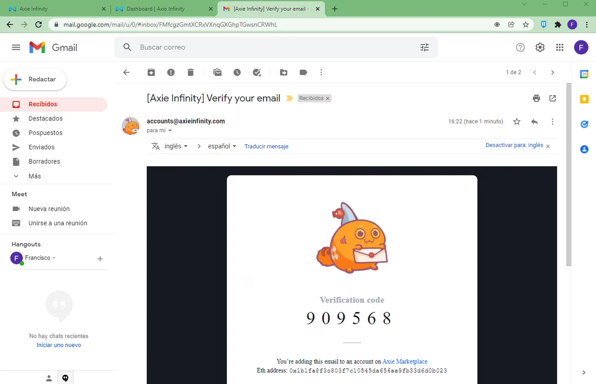Report this email as spam
The height and width of the screenshot is (384, 596).
click(x=171, y=72)
